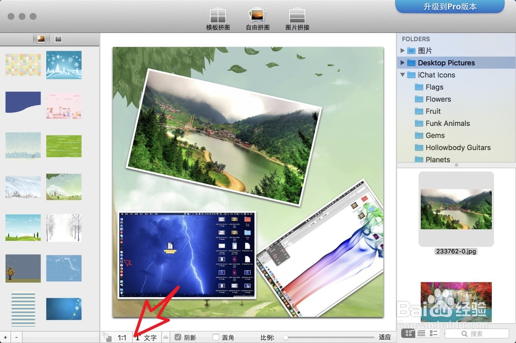Click the 搜索 search field
Screen dimensions: 516x343
click(x=477, y=334)
